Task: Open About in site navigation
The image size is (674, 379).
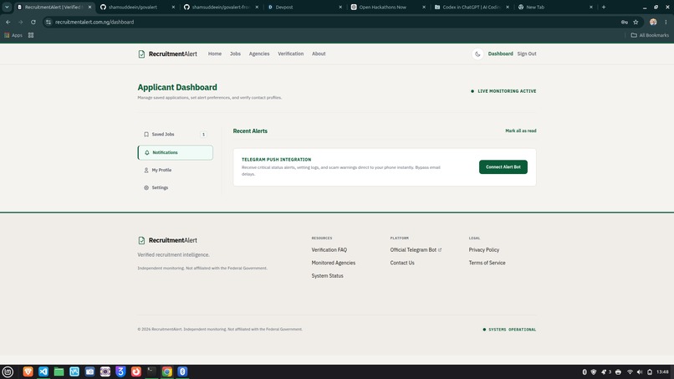Action: (319, 54)
